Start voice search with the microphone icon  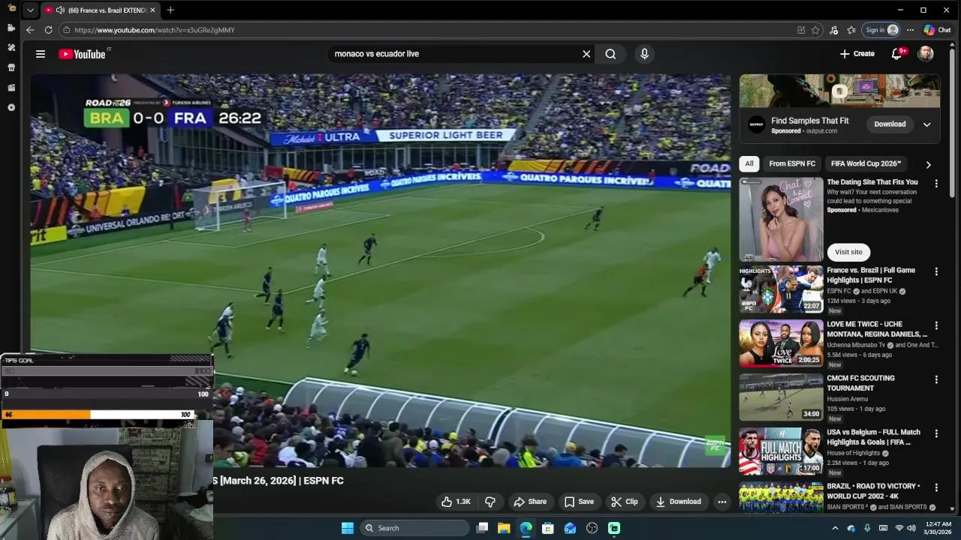[x=644, y=54]
